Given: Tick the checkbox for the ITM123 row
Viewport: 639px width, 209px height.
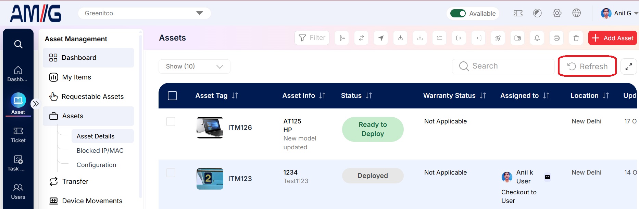Looking at the screenshot, I should [x=171, y=173].
